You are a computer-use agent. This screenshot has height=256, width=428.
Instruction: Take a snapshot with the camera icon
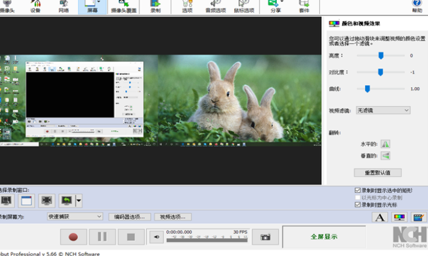click(x=265, y=237)
